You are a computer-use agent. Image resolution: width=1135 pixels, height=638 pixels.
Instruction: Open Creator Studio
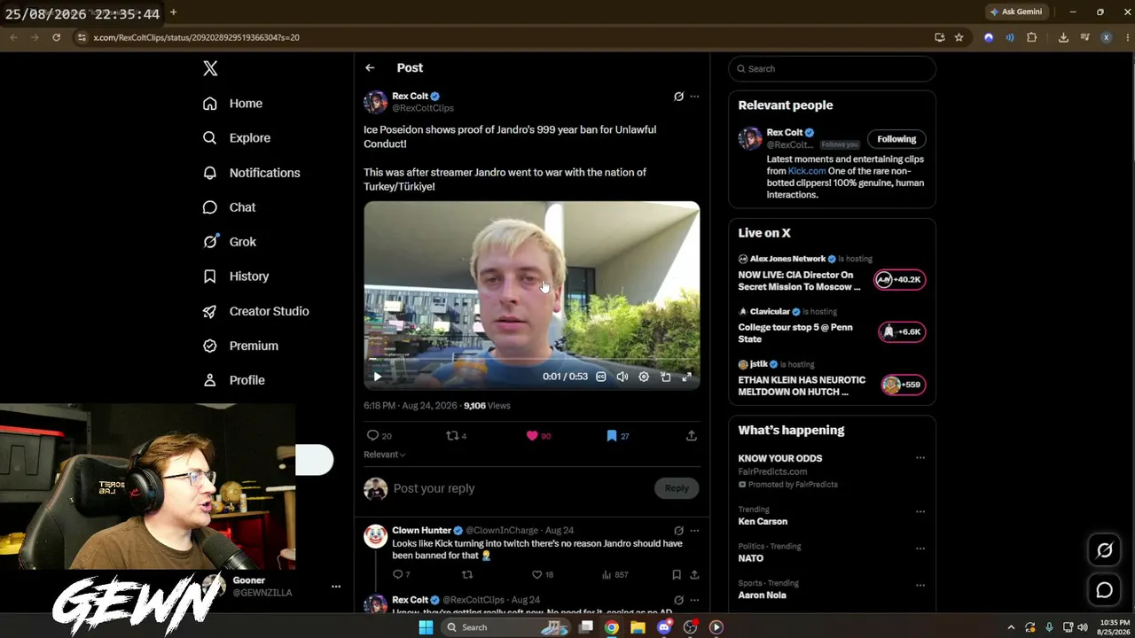[255, 311]
